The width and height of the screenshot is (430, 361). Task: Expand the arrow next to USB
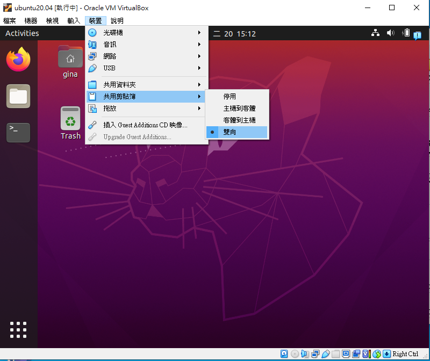[x=199, y=68]
